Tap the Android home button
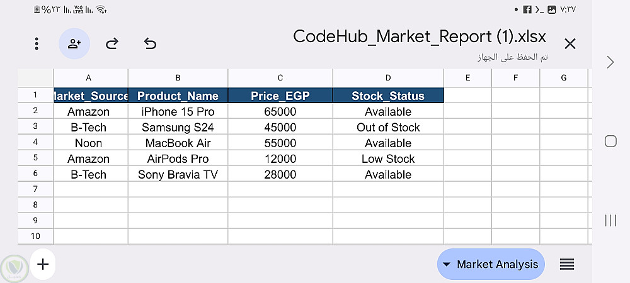 610,141
